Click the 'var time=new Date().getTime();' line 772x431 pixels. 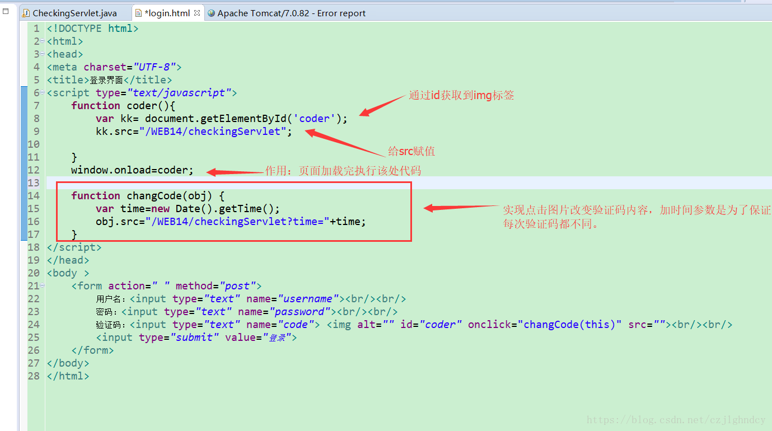[188, 209]
